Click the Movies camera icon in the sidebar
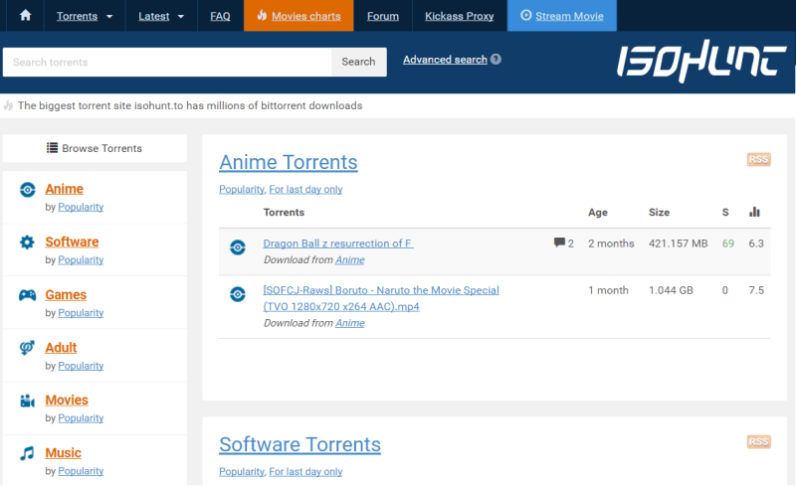 coord(28,401)
